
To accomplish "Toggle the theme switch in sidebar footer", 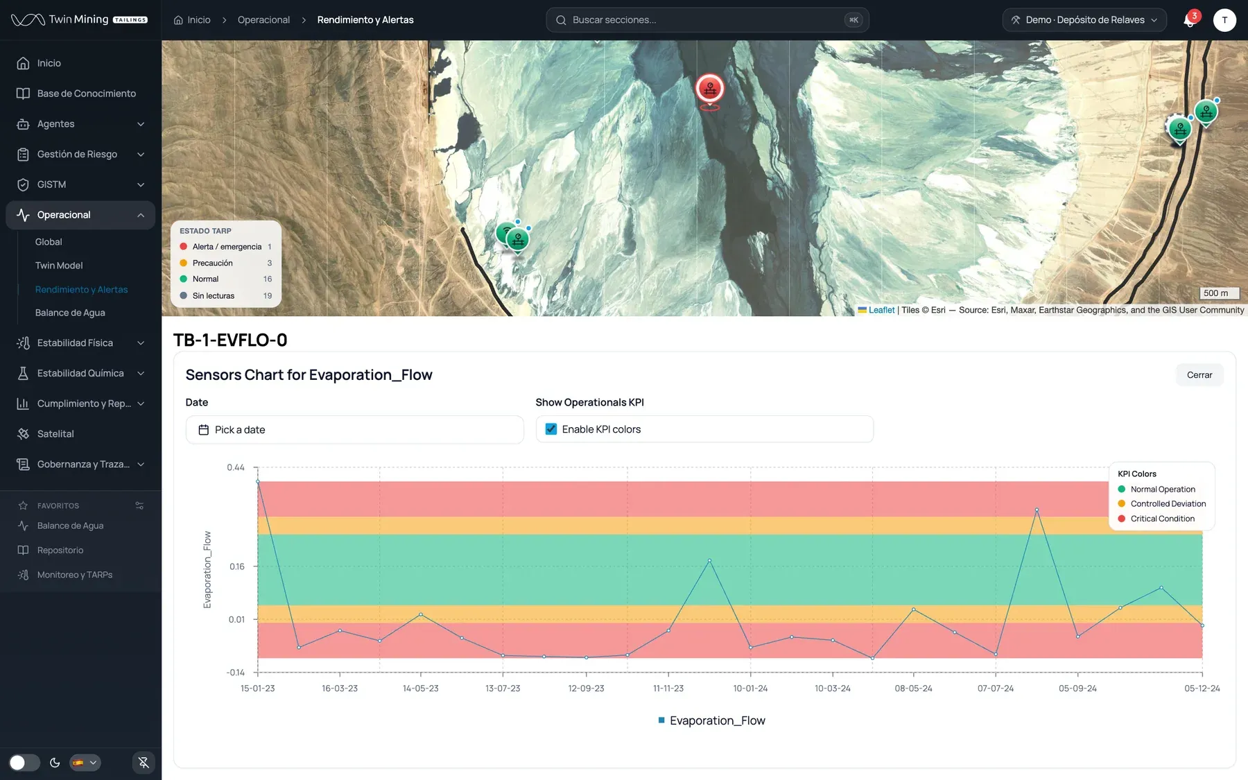I will pos(24,763).
